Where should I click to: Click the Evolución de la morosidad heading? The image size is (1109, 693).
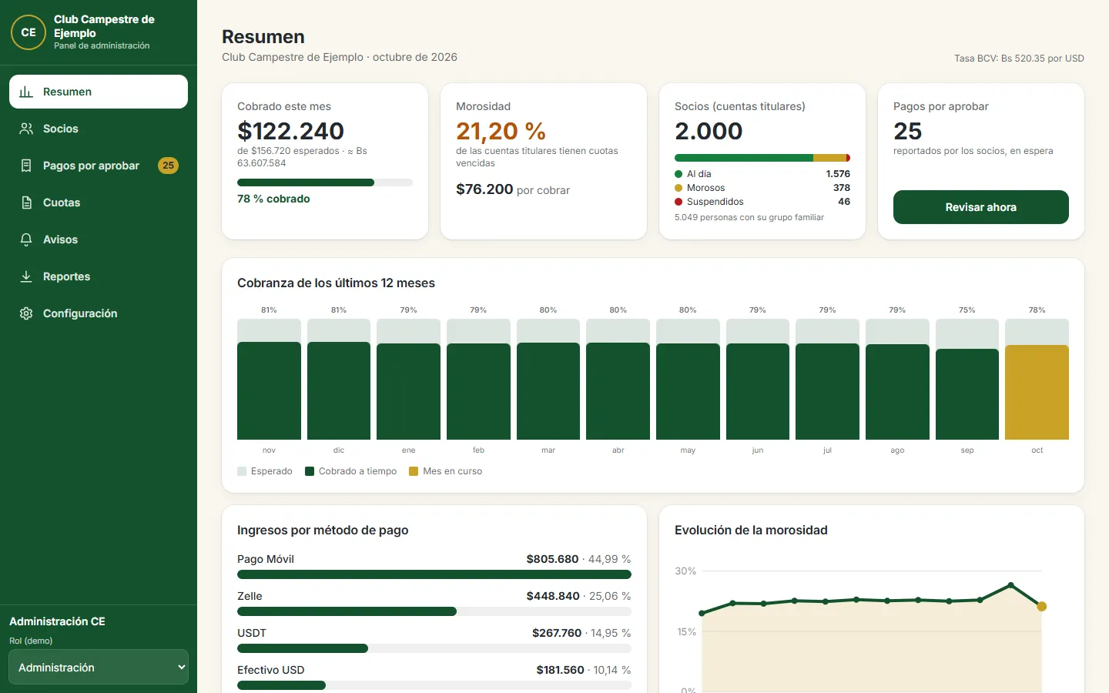click(x=751, y=530)
